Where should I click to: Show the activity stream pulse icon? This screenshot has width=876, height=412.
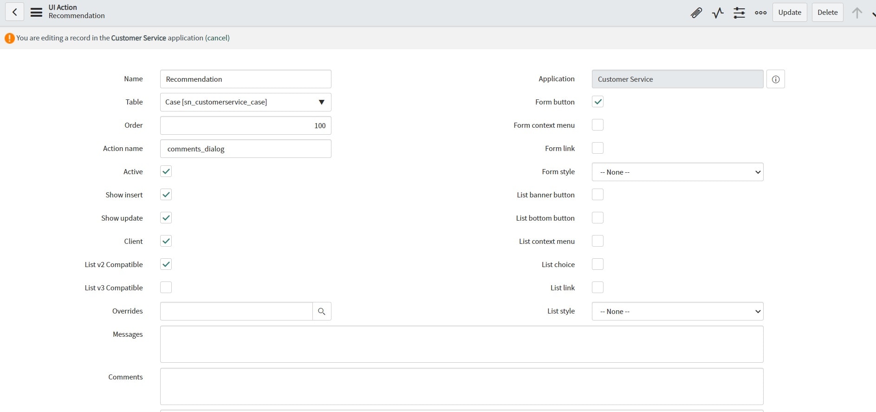pyautogui.click(x=718, y=13)
